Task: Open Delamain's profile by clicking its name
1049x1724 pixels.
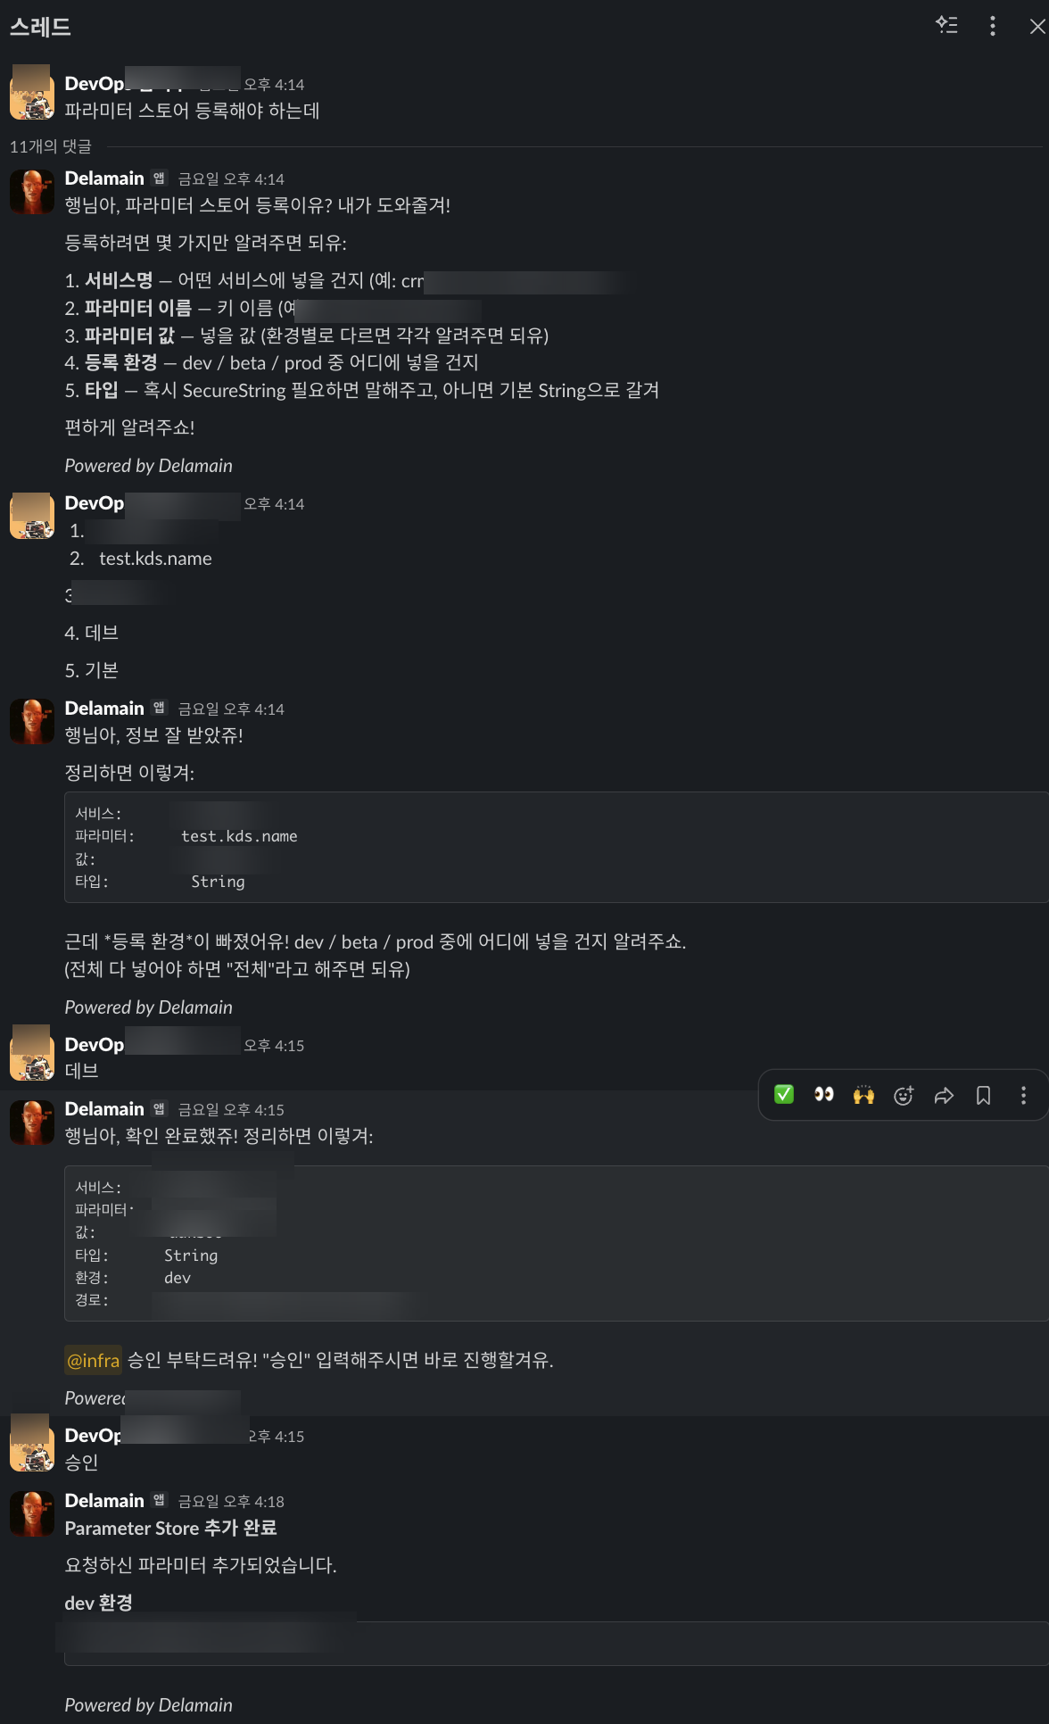Action: tap(104, 1108)
